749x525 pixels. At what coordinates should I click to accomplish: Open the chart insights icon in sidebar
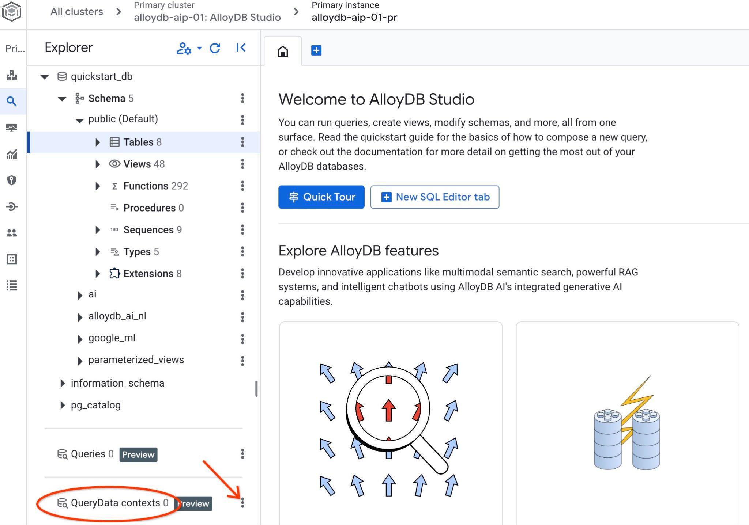pos(12,154)
